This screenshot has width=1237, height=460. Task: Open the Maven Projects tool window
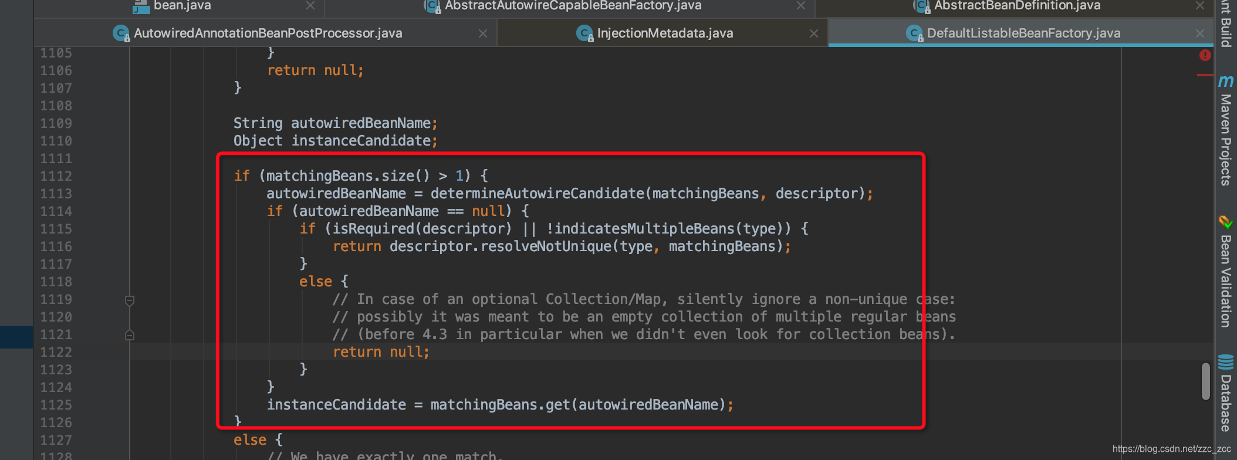click(x=1226, y=130)
